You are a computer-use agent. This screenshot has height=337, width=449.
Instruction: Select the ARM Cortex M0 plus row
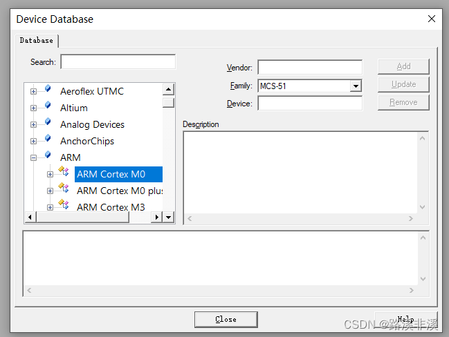120,191
